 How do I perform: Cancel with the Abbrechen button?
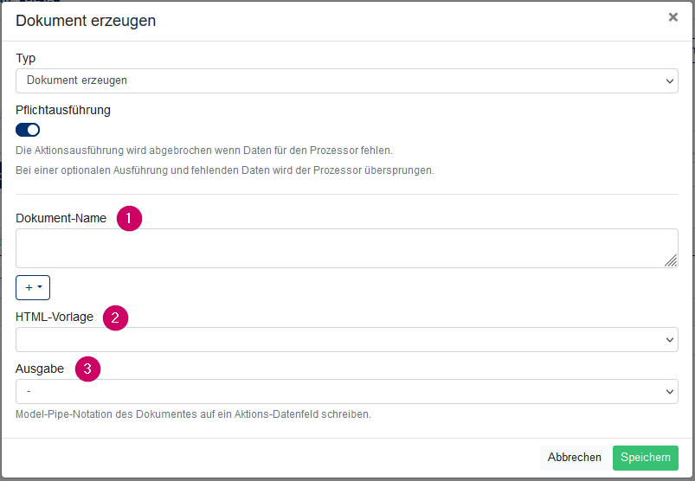tap(574, 458)
